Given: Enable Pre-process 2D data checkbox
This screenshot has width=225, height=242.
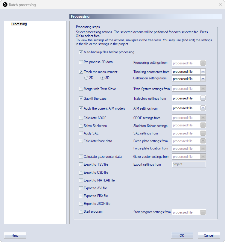Looking at the screenshot, I should coord(81,62).
